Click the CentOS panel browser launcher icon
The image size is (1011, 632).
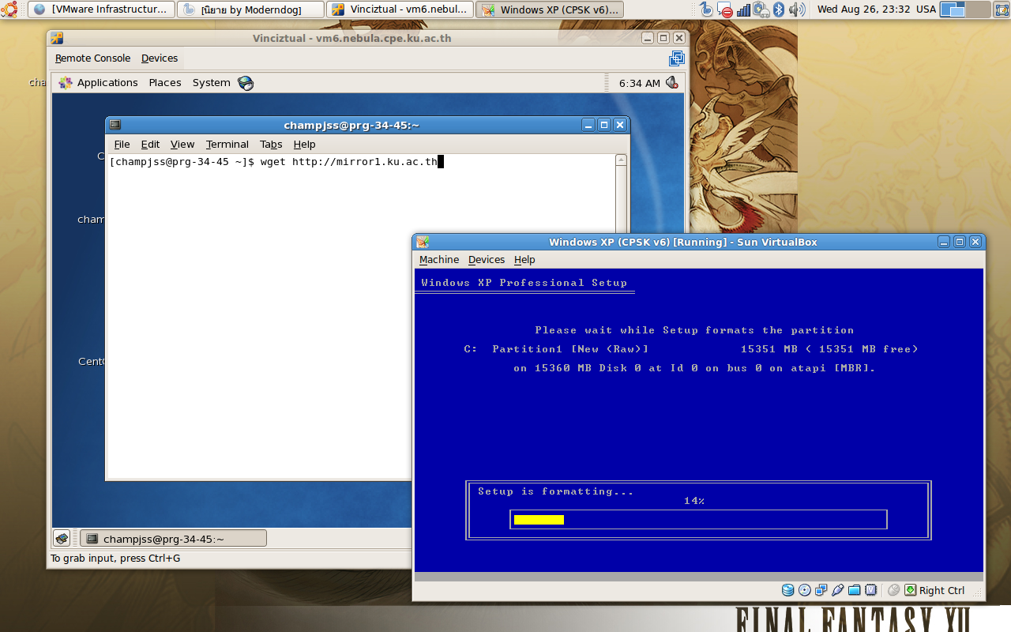point(246,83)
